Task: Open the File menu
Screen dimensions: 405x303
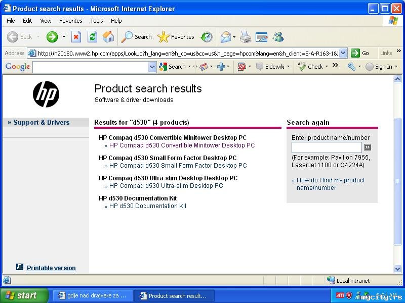Action: coord(11,21)
